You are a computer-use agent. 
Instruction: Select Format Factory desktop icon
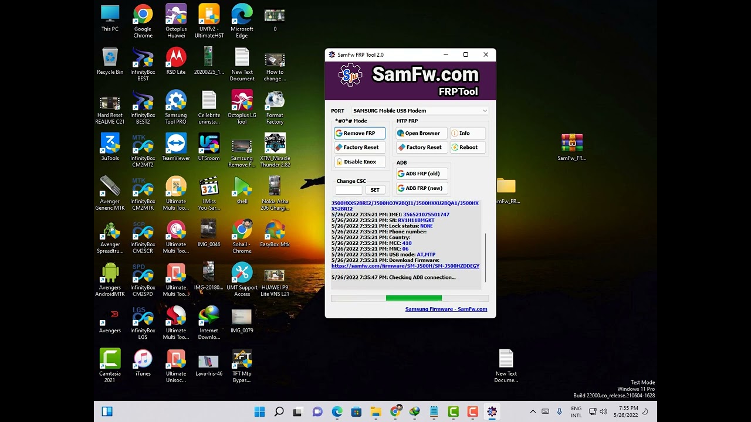275,108
